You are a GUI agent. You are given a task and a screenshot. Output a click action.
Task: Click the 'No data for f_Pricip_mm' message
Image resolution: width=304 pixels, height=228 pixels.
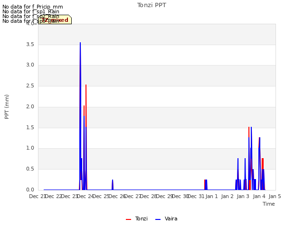(33, 7)
